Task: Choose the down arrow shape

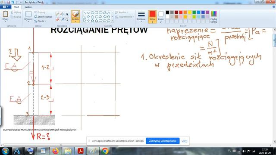Action: (x=85, y=21)
